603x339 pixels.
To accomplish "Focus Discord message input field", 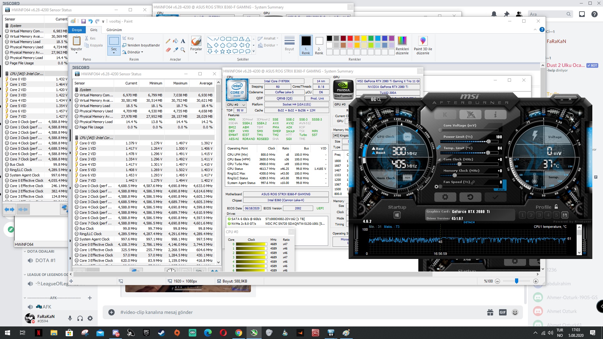I will [301, 312].
